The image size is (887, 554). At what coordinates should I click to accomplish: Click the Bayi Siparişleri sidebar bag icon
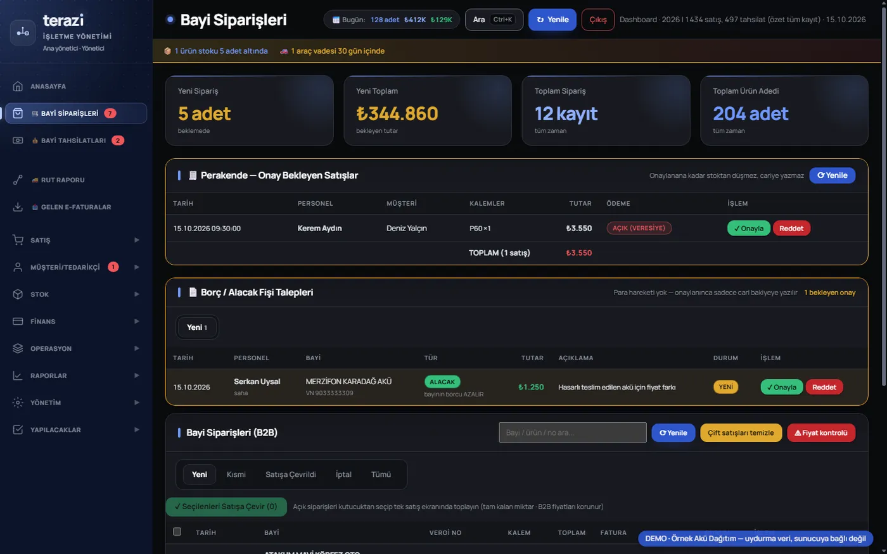coord(18,113)
